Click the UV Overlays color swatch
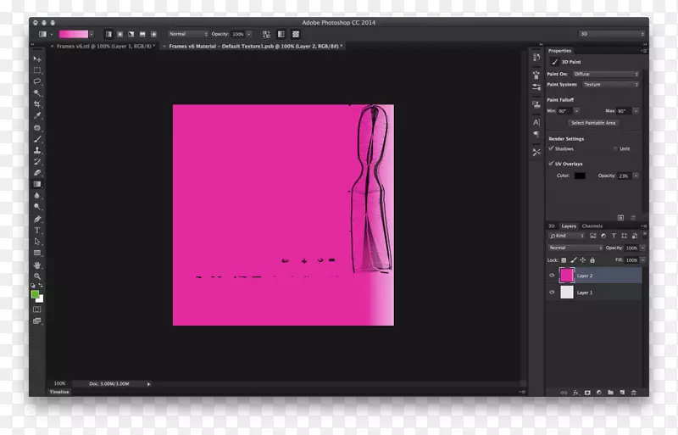This screenshot has width=678, height=435. click(x=580, y=176)
